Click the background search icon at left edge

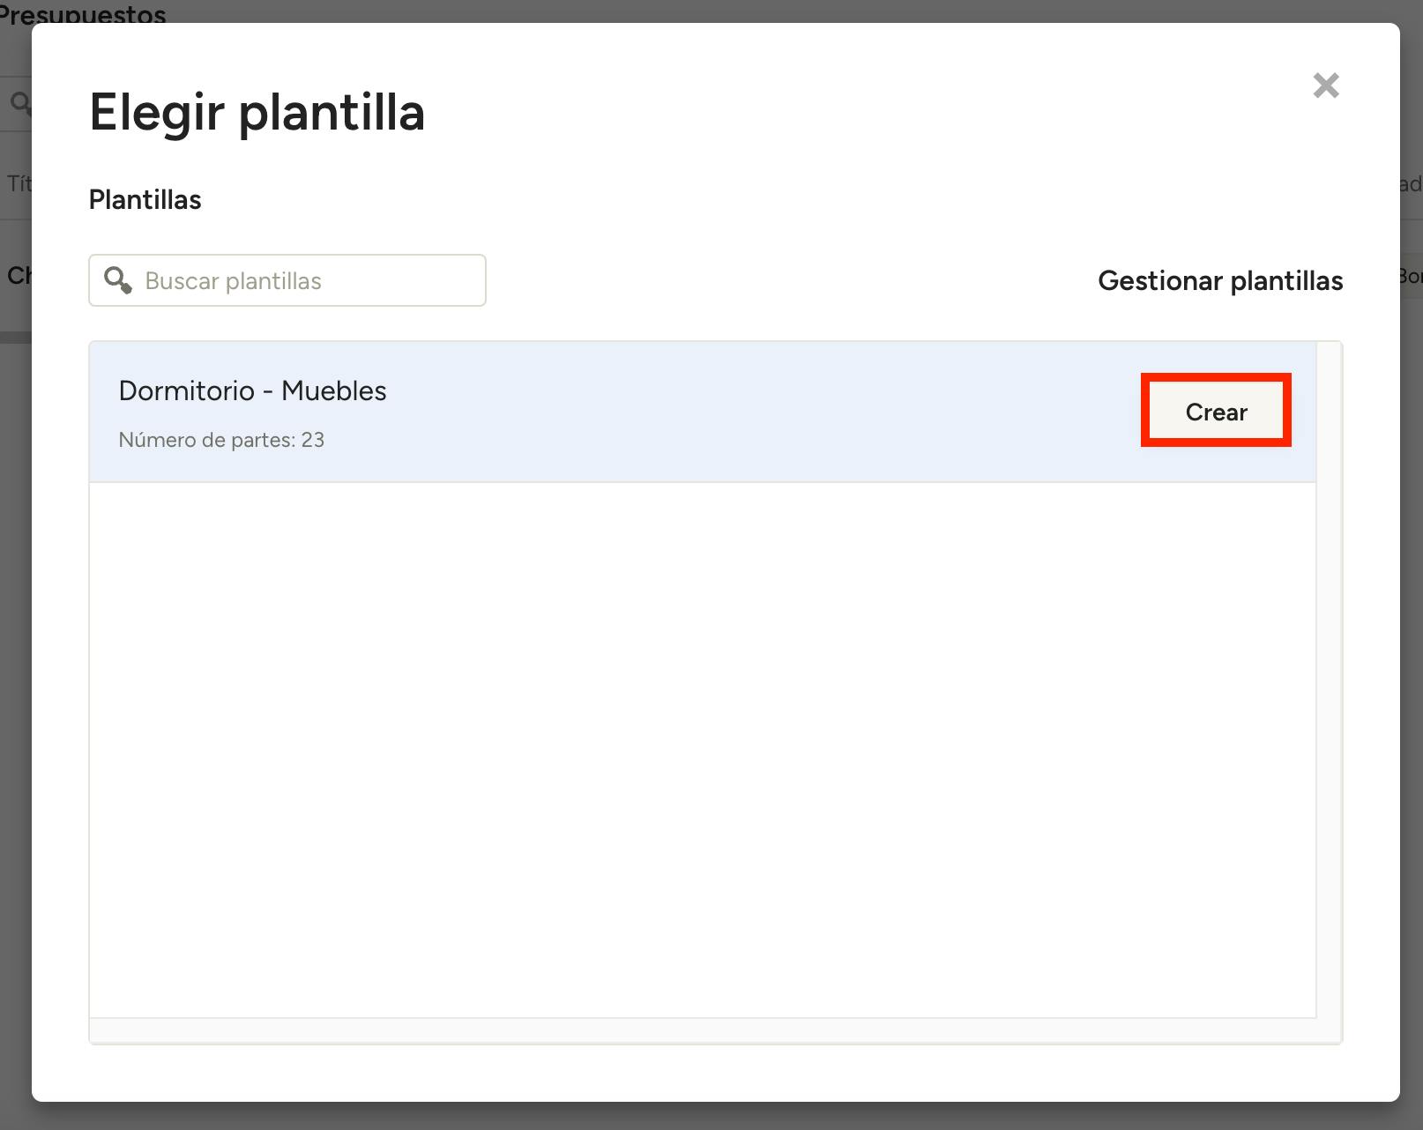pyautogui.click(x=19, y=103)
